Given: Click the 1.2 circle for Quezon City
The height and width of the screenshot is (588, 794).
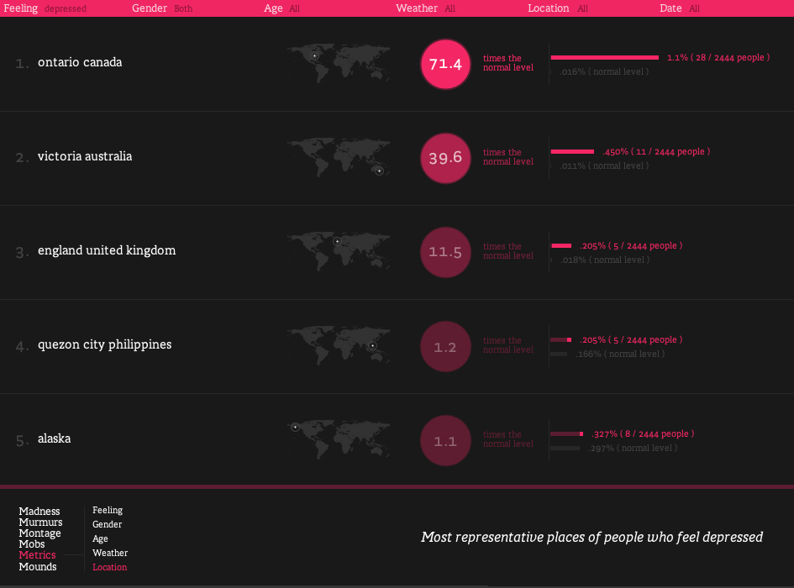Looking at the screenshot, I should [445, 346].
